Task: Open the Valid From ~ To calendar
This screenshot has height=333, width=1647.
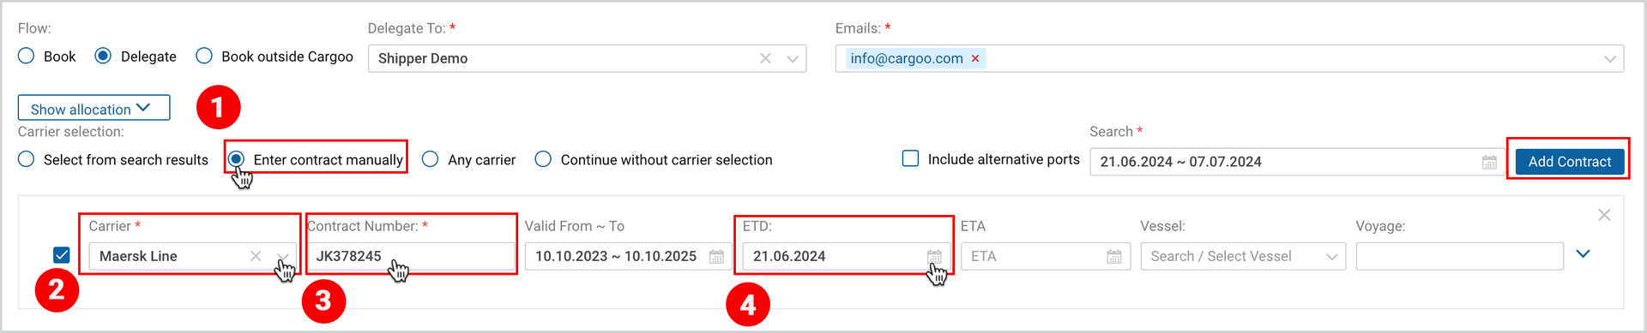Action: click(x=716, y=256)
